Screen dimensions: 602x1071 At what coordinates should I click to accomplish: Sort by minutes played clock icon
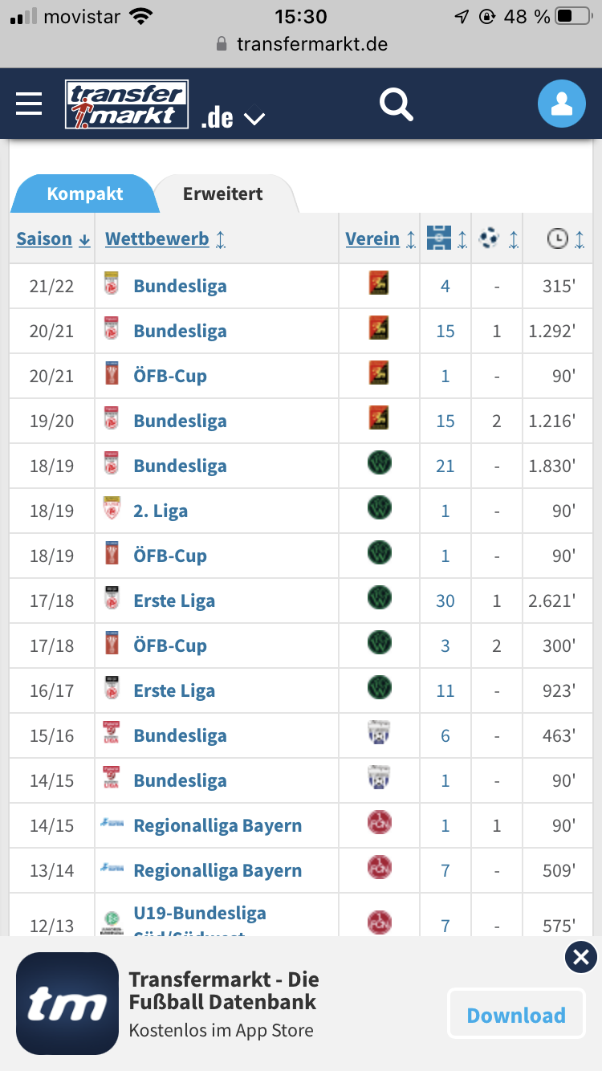(x=567, y=238)
